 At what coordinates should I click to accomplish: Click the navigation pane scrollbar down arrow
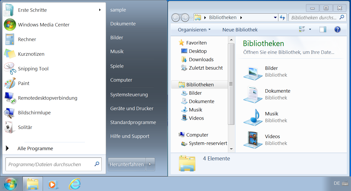(x=231, y=149)
